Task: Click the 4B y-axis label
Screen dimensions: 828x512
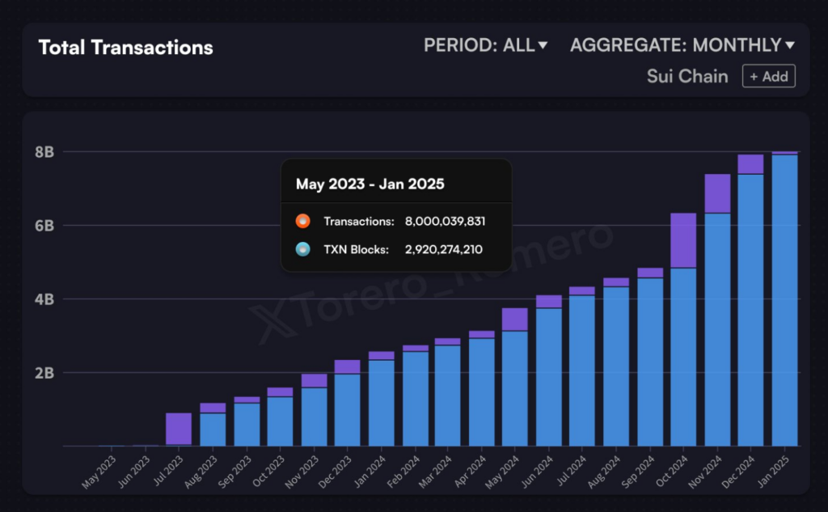Action: 44,299
